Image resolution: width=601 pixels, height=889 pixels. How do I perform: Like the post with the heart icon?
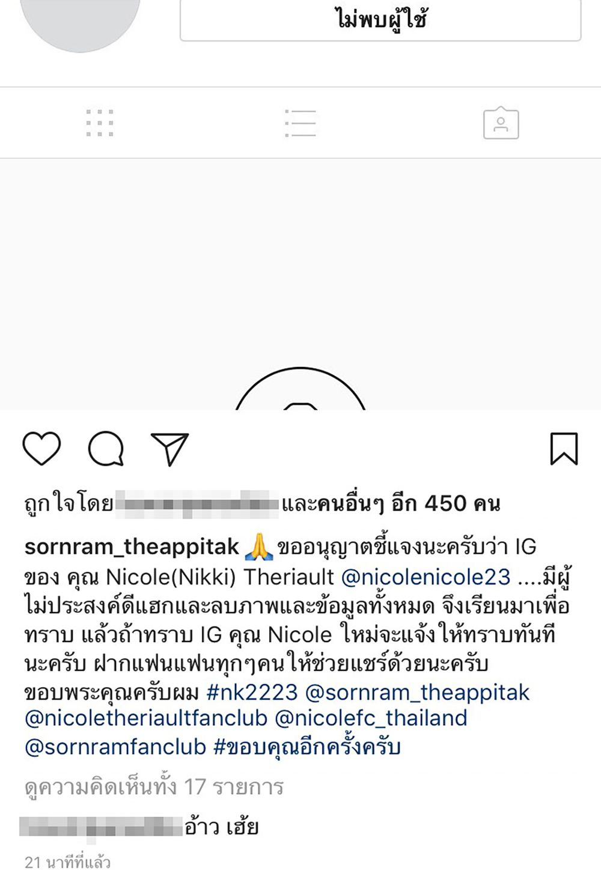point(41,449)
